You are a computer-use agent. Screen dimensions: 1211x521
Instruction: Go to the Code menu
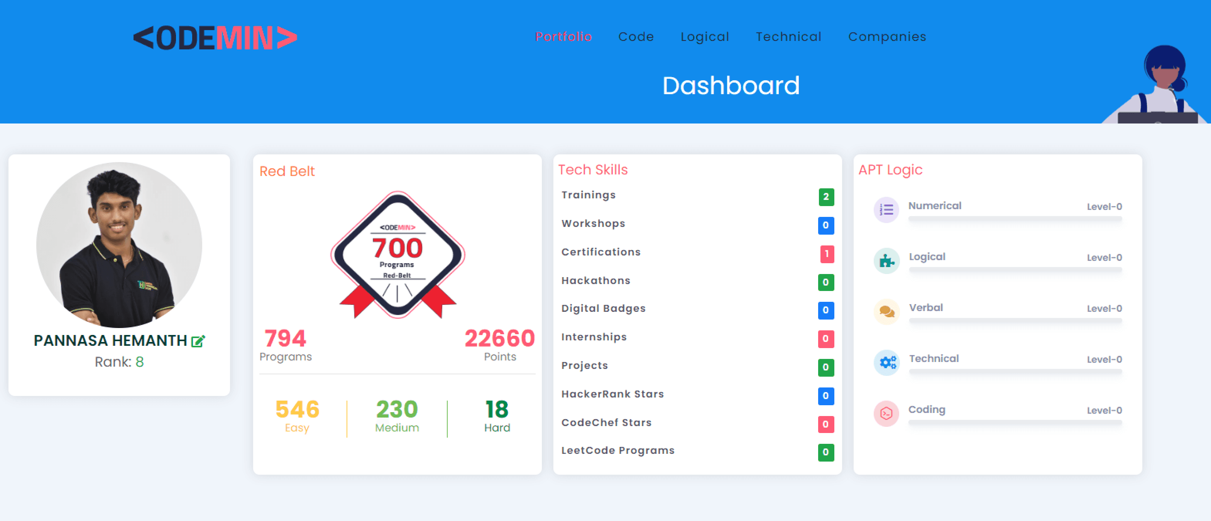pos(636,37)
